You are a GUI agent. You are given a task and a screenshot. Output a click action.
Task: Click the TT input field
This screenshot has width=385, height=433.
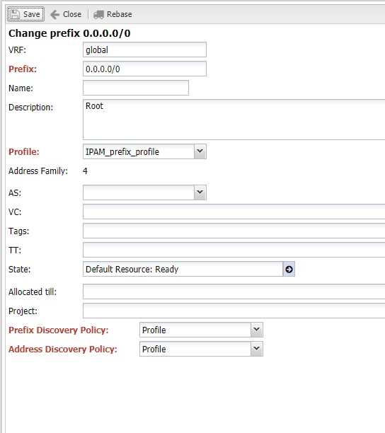click(234, 250)
